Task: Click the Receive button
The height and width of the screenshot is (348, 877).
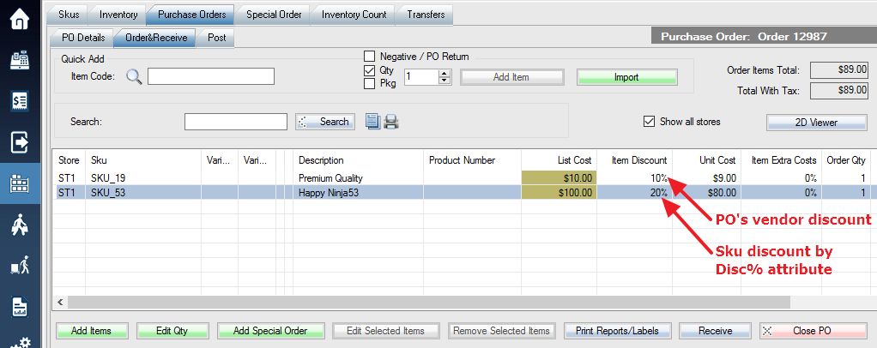Action: point(716,331)
